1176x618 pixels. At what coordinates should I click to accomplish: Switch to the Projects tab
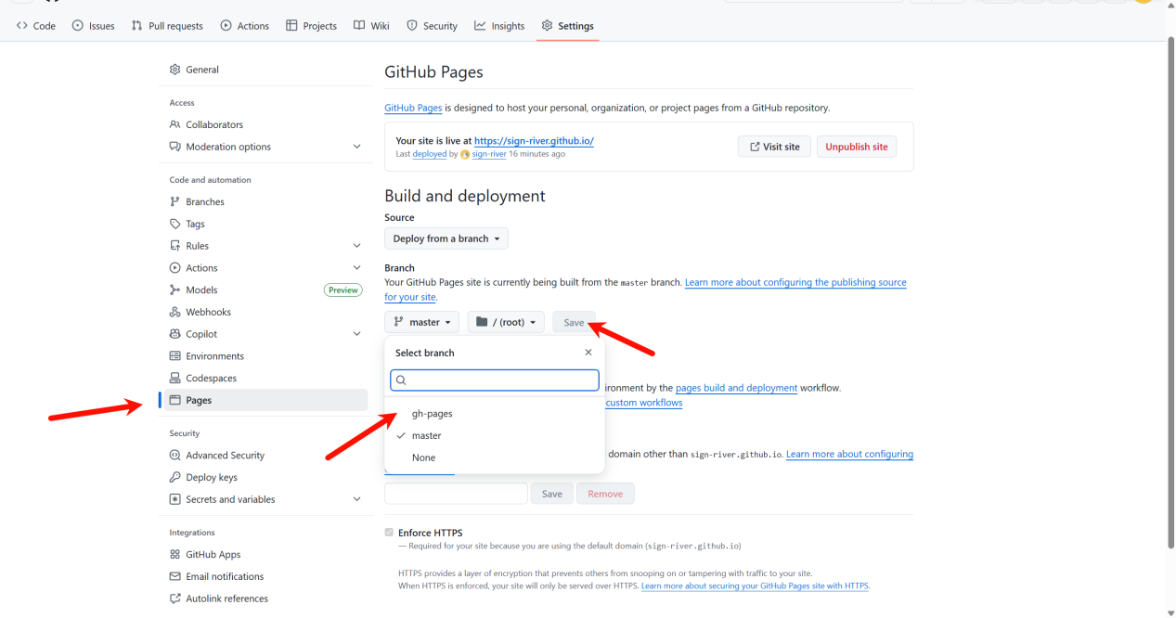tap(311, 26)
